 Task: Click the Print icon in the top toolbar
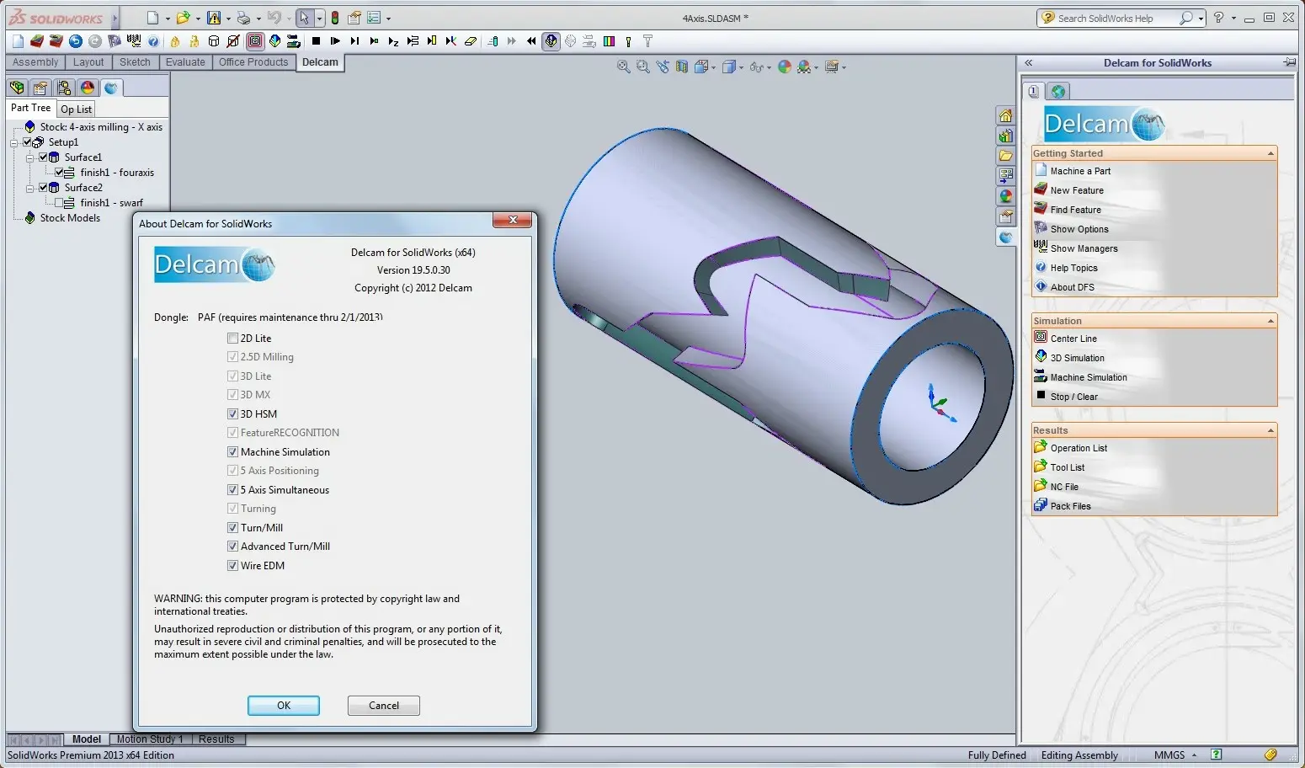(x=243, y=18)
